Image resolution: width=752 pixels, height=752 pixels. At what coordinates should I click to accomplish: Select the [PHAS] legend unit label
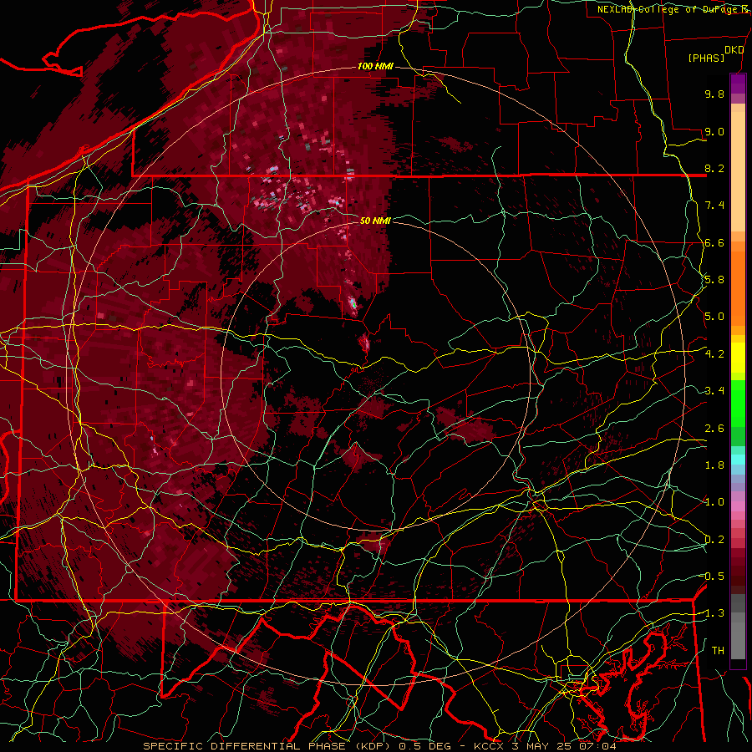click(706, 58)
